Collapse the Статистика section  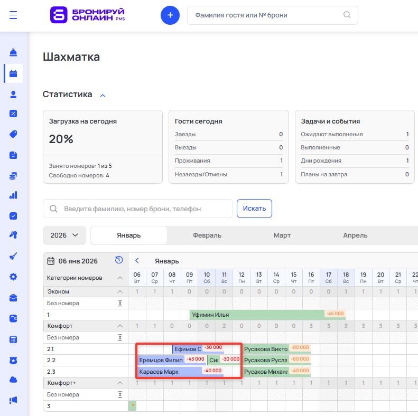tap(103, 95)
